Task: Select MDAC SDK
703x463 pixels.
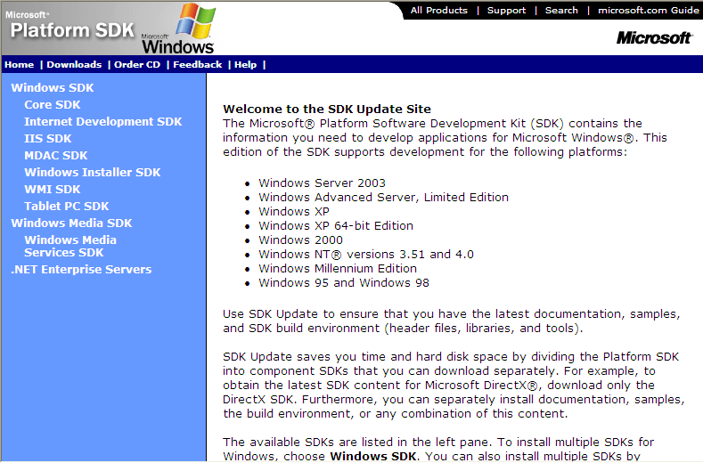Action: [55, 156]
